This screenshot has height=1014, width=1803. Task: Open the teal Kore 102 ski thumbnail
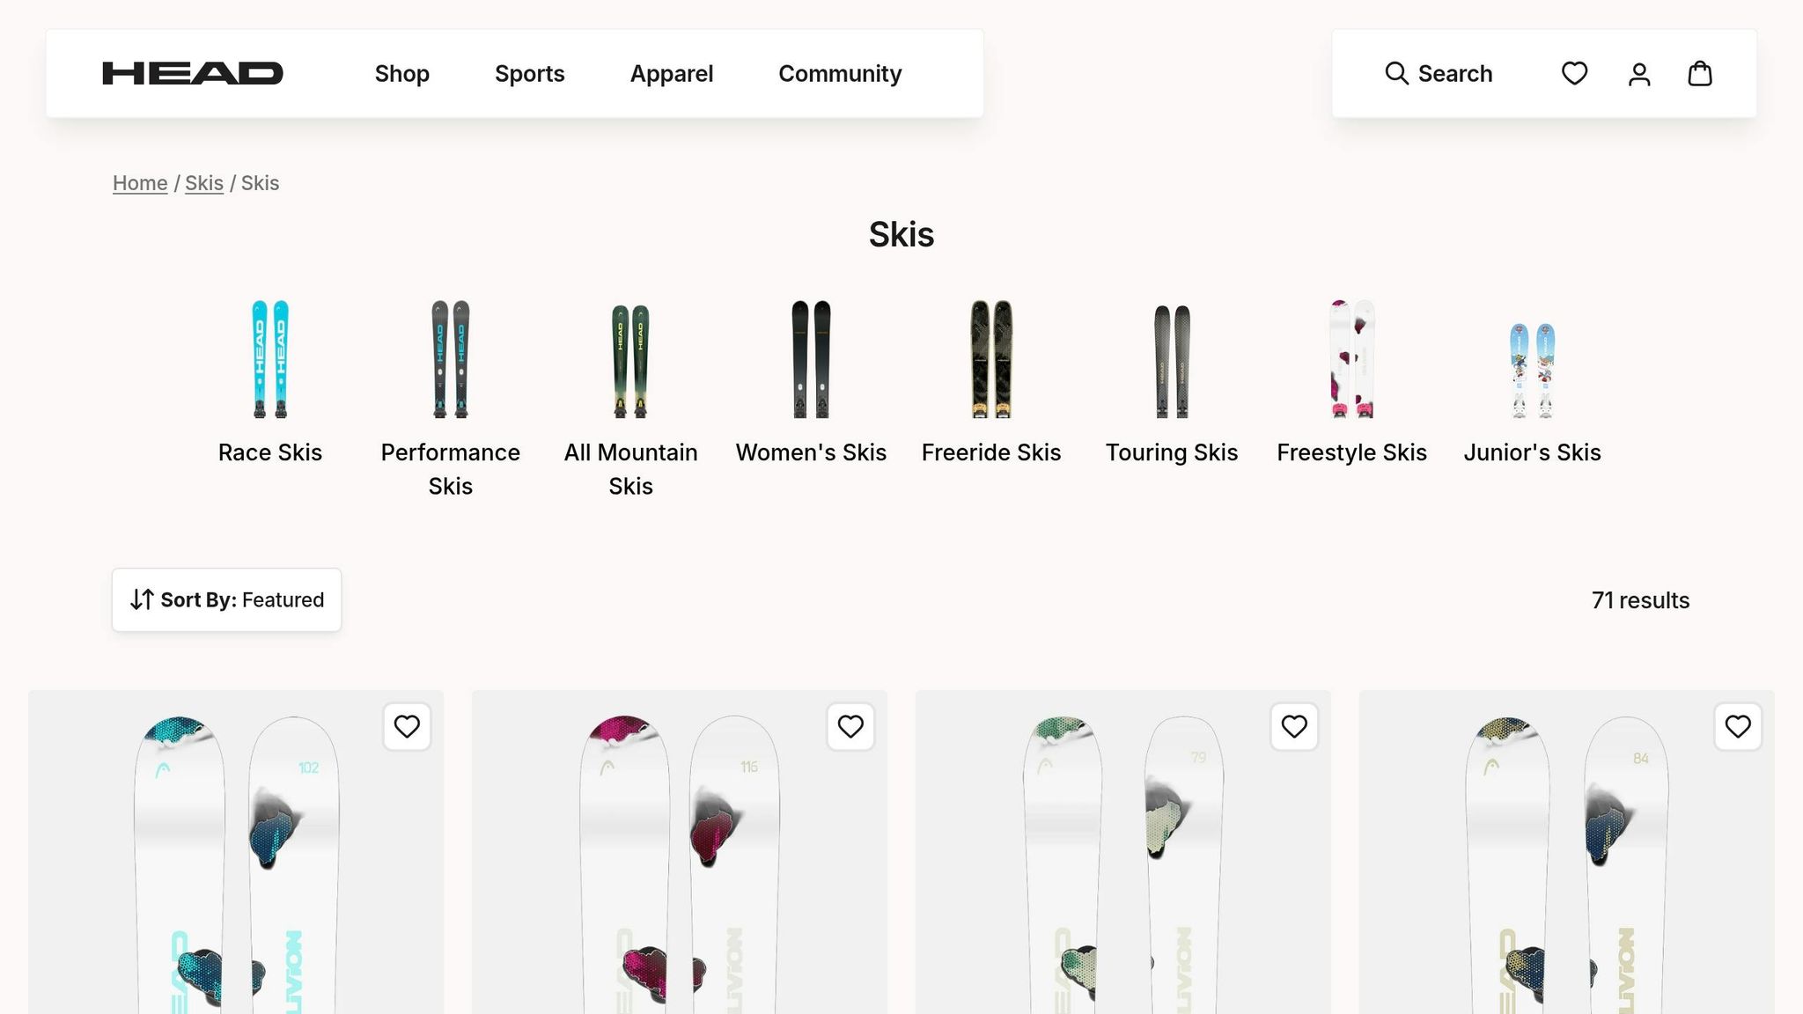click(x=236, y=852)
